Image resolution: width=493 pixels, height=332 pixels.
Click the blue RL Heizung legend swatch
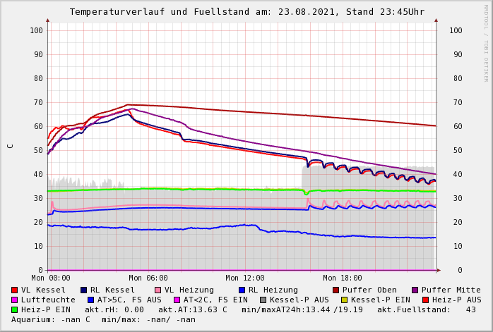242,290
